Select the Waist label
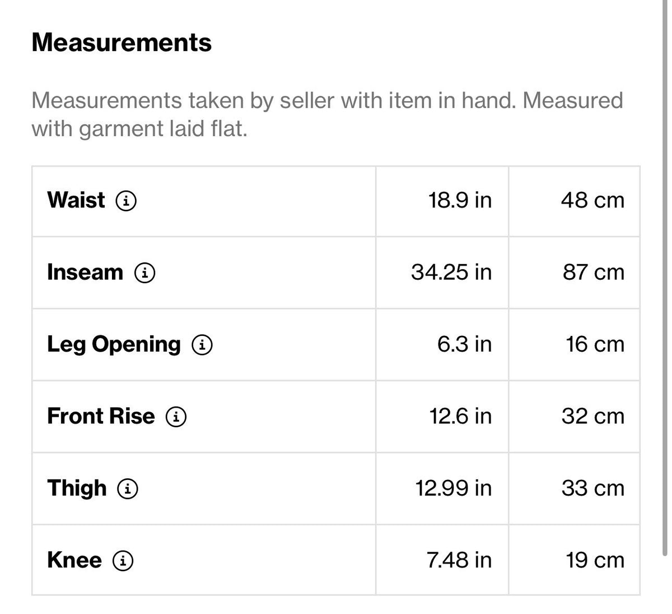This screenshot has height=614, width=672. (x=76, y=200)
